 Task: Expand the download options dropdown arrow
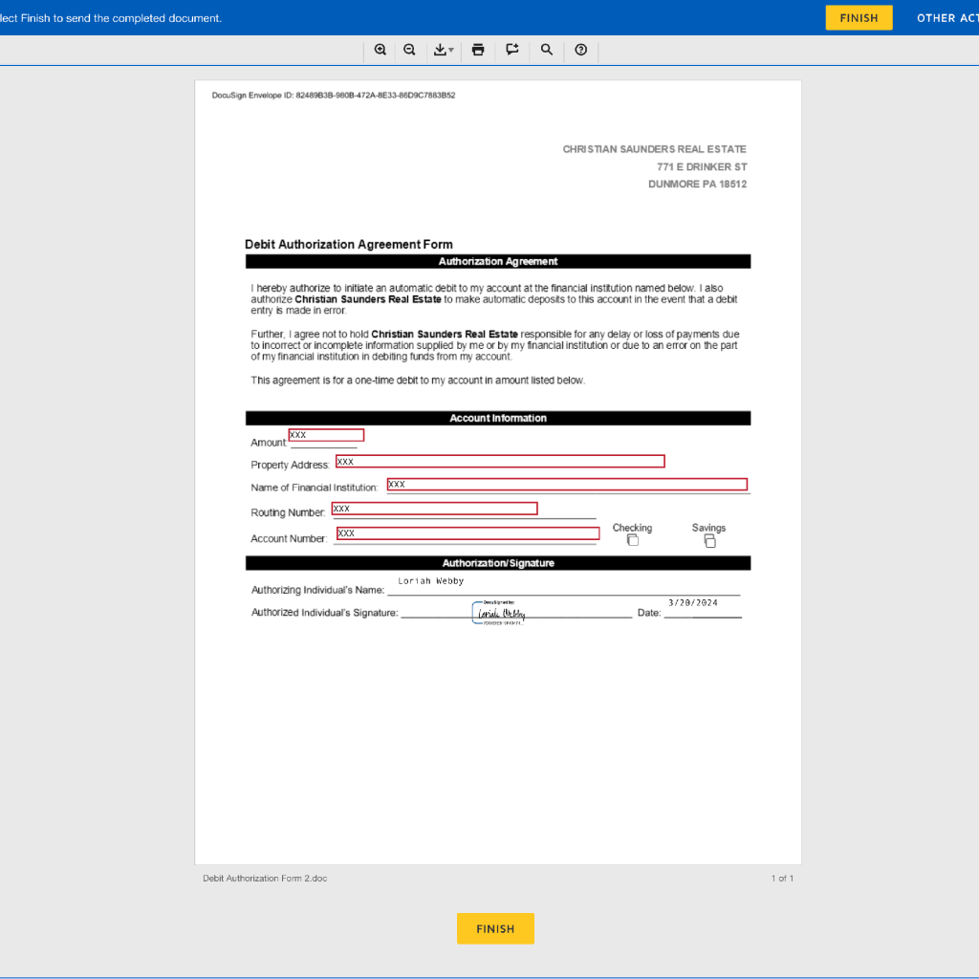click(x=450, y=50)
